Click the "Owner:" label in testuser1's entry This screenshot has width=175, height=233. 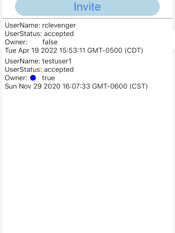[x=16, y=78]
